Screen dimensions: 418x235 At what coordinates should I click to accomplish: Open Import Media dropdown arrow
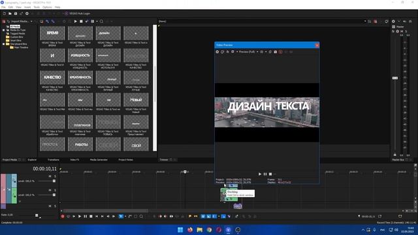tap(31, 22)
